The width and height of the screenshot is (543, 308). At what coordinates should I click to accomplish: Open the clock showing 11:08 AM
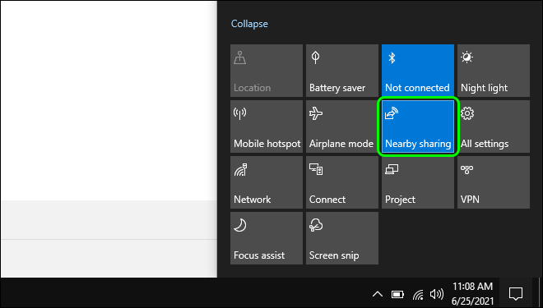pos(473,293)
